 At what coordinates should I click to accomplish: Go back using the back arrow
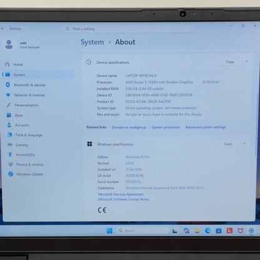coord(3,29)
